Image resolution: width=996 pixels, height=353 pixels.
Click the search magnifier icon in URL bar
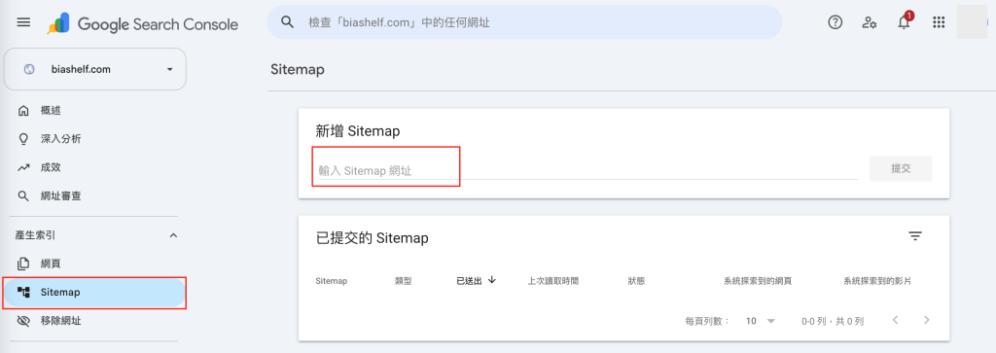click(288, 22)
